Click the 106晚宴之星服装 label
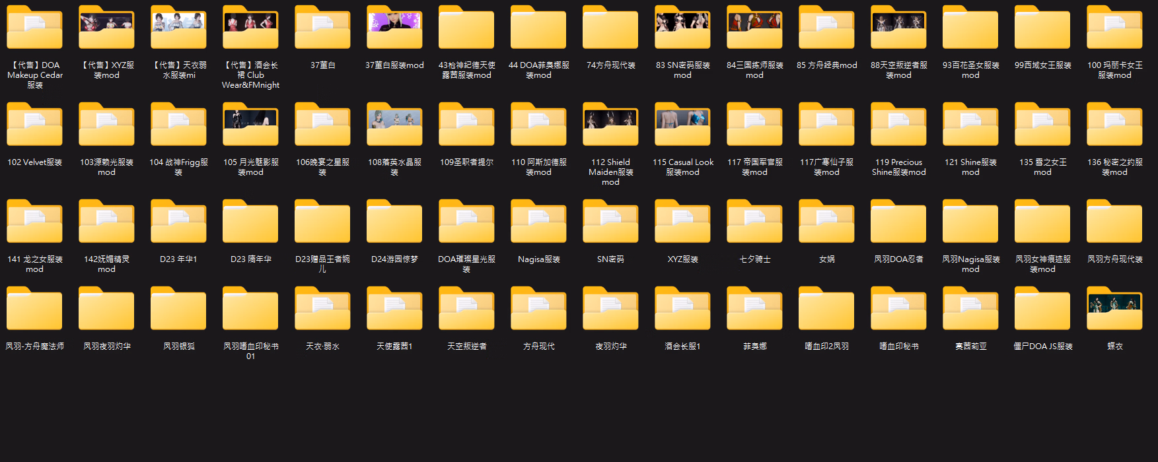 click(x=322, y=167)
